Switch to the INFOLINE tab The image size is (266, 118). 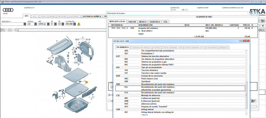click(62, 16)
